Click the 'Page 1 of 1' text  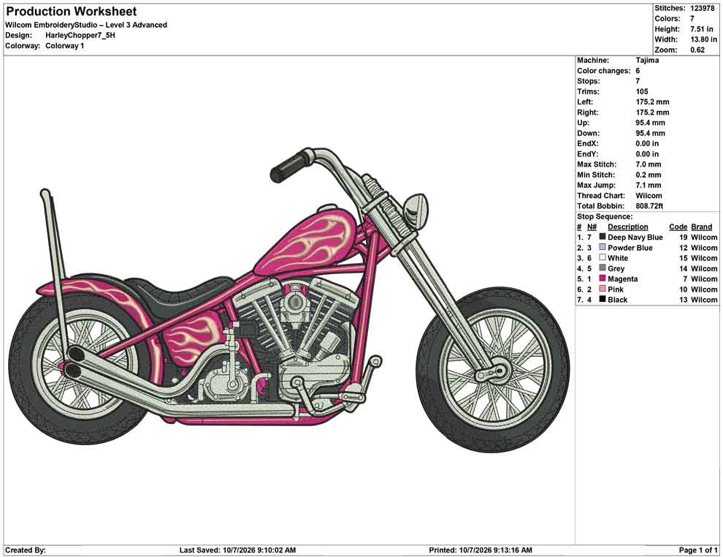pyautogui.click(x=698, y=550)
